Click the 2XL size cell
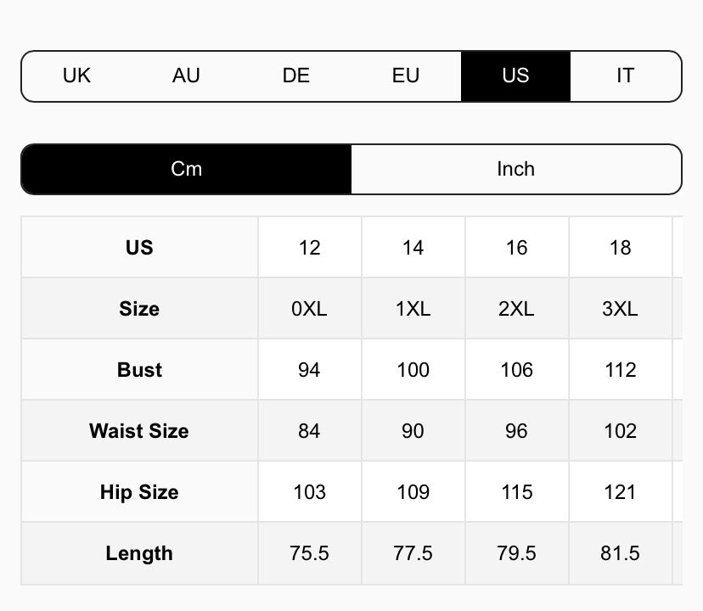The image size is (703, 611). [516, 309]
